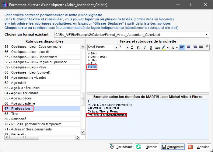Decrease font size with down stepper

132,49
